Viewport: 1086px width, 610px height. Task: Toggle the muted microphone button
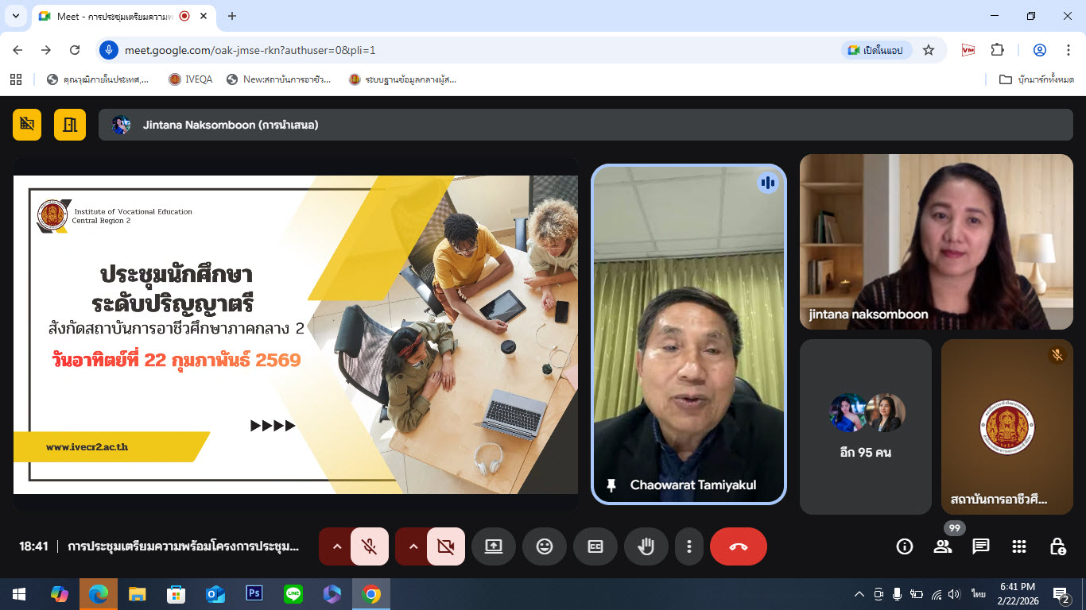tap(369, 546)
